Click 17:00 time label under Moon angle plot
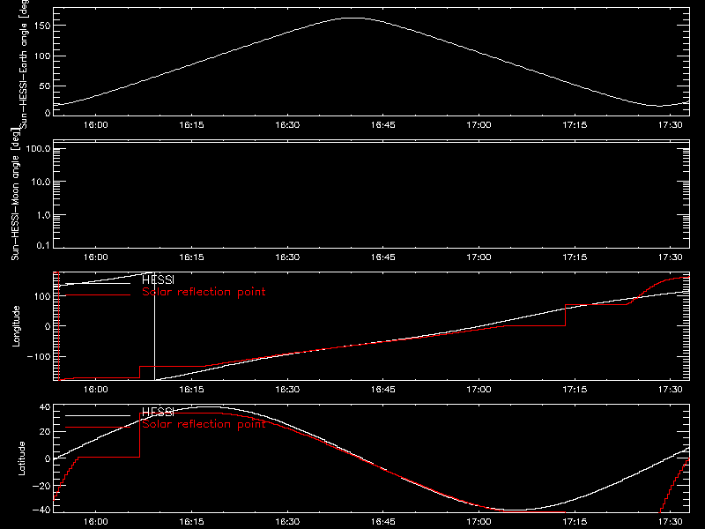 point(479,257)
